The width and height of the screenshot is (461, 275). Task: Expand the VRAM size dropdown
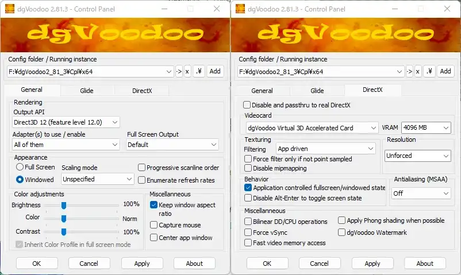point(426,127)
